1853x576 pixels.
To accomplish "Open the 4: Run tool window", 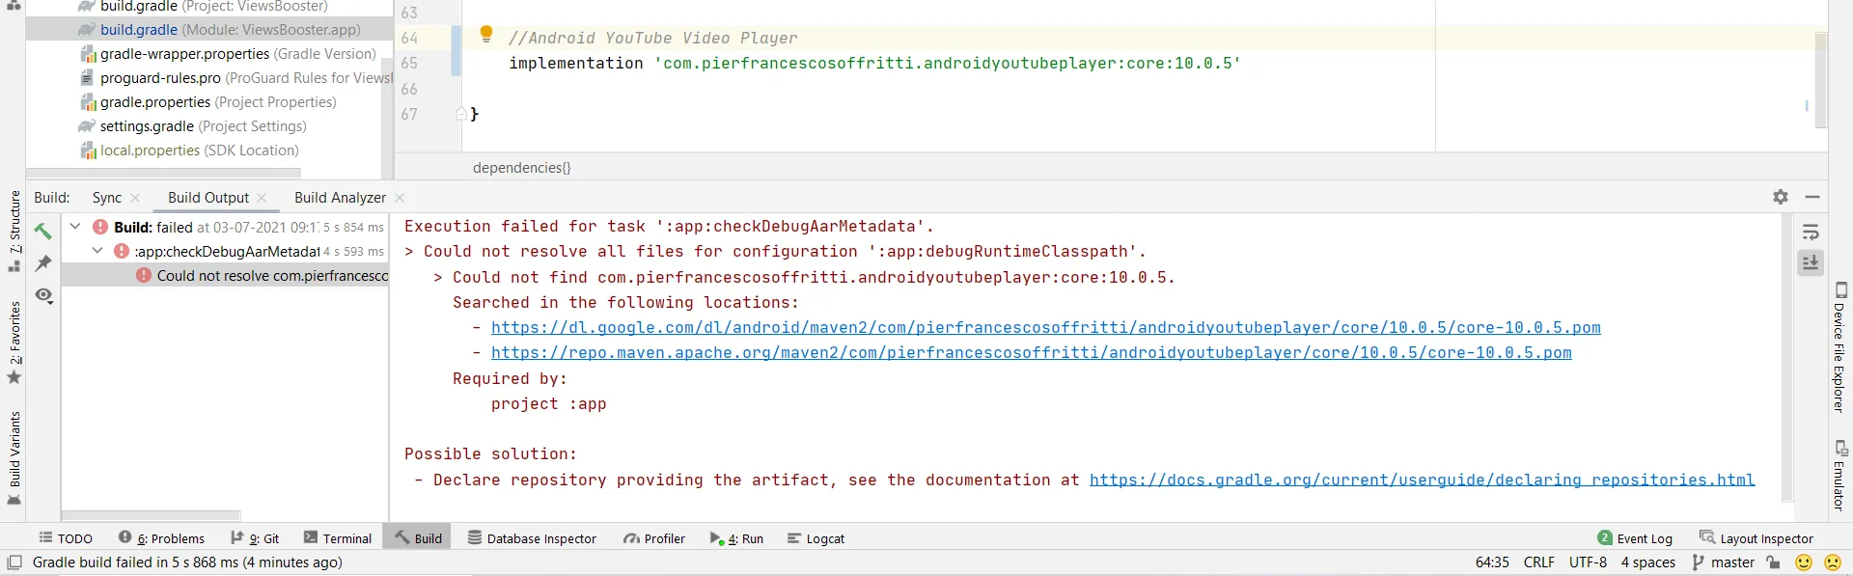I will click(736, 538).
